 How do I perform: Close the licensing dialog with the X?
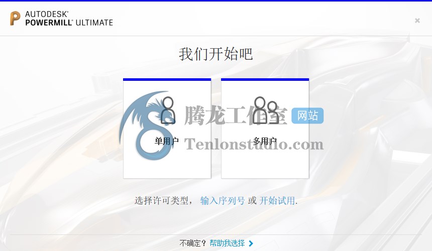pyautogui.click(x=417, y=21)
